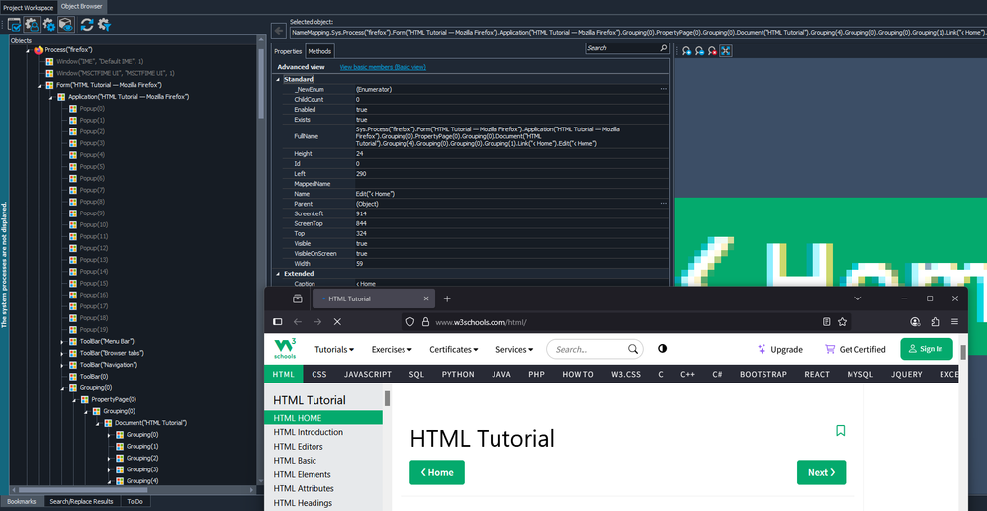Collapse the Form("HTML Tutorial — Mozilla Firefox") node
This screenshot has height=511, width=987.
pos(39,85)
